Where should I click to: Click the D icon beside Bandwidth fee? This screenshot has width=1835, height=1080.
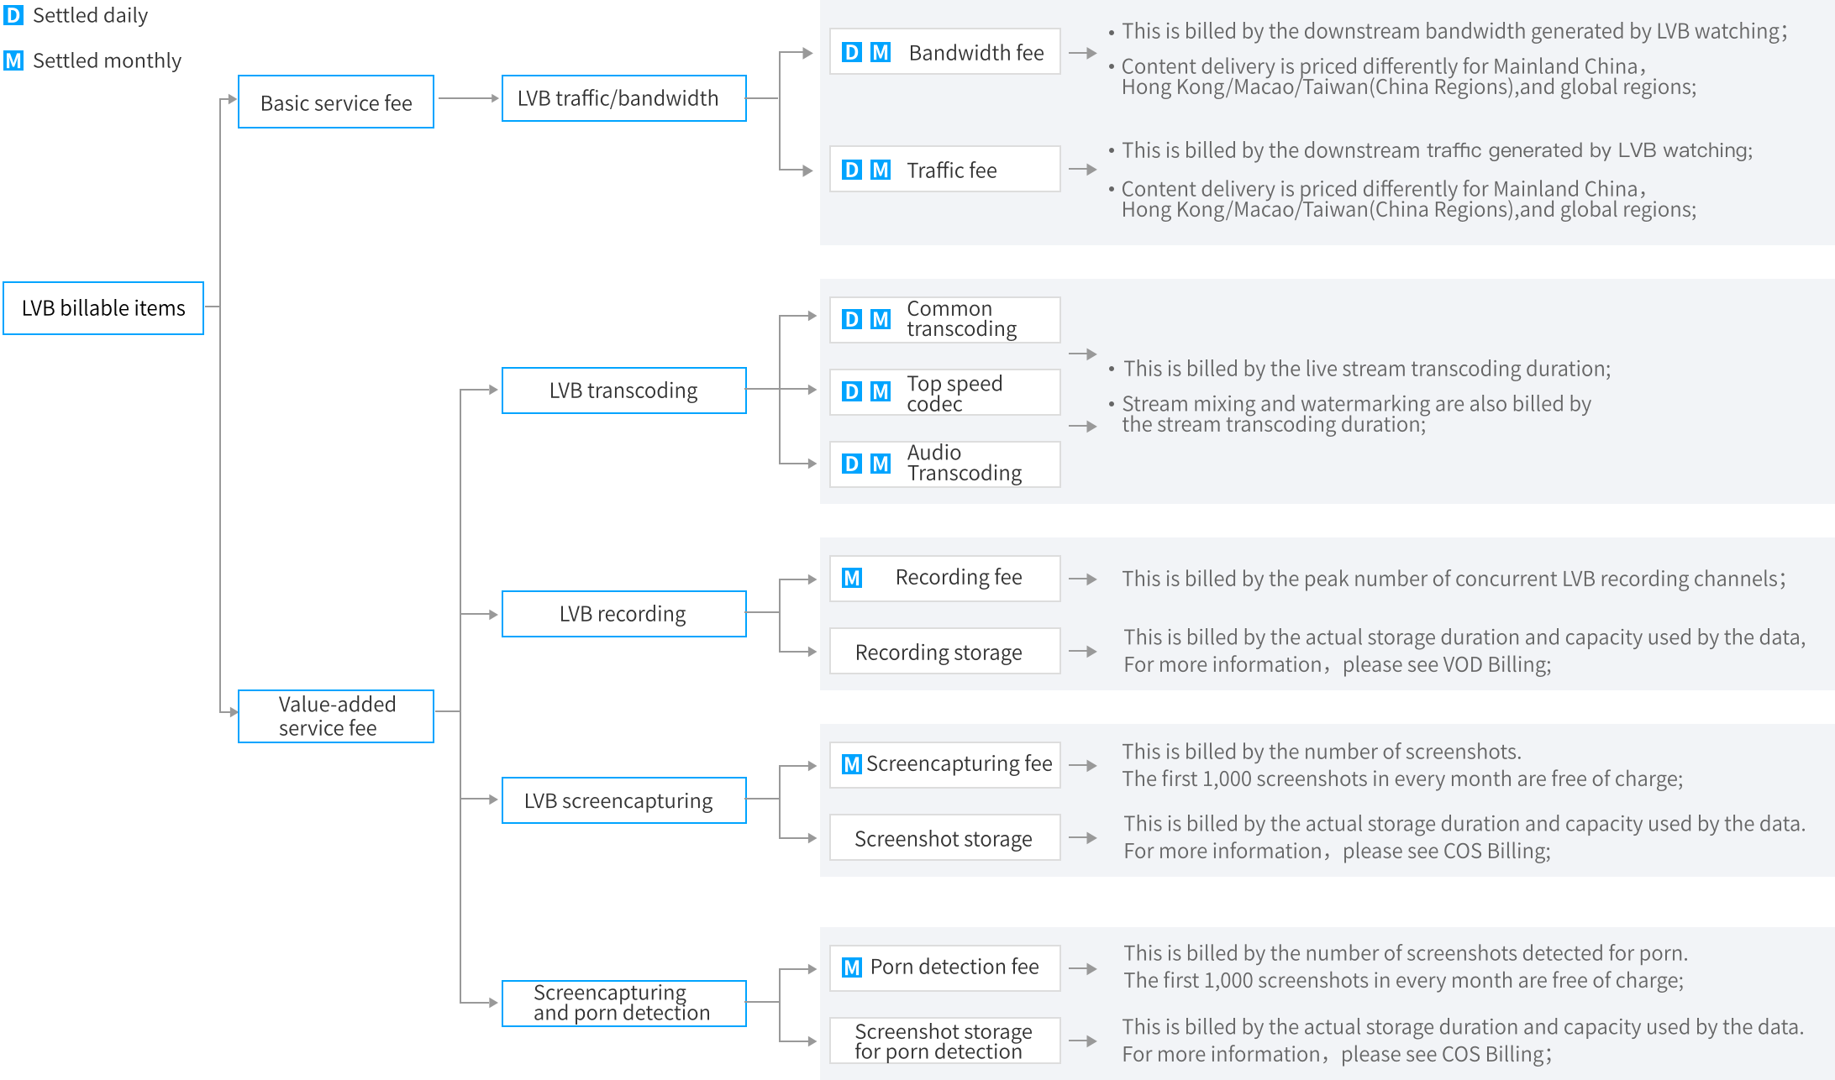[x=852, y=52]
